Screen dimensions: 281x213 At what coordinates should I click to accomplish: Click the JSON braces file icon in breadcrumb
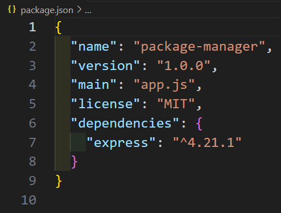[12, 9]
